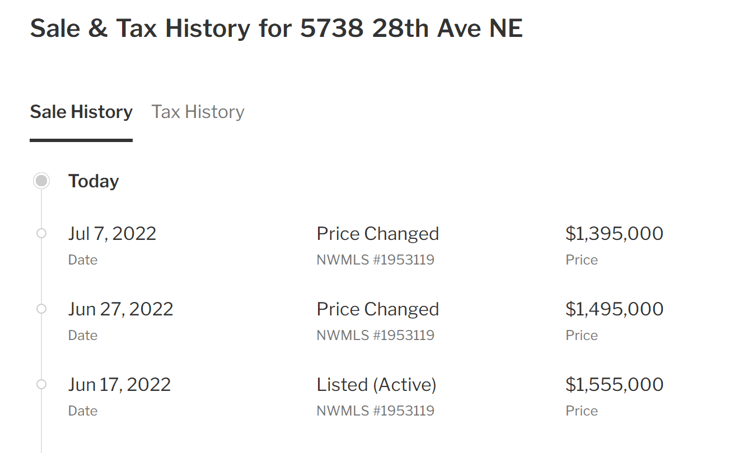
Task: Click the Jun 17, 2022 date entry
Action: pyautogui.click(x=119, y=384)
